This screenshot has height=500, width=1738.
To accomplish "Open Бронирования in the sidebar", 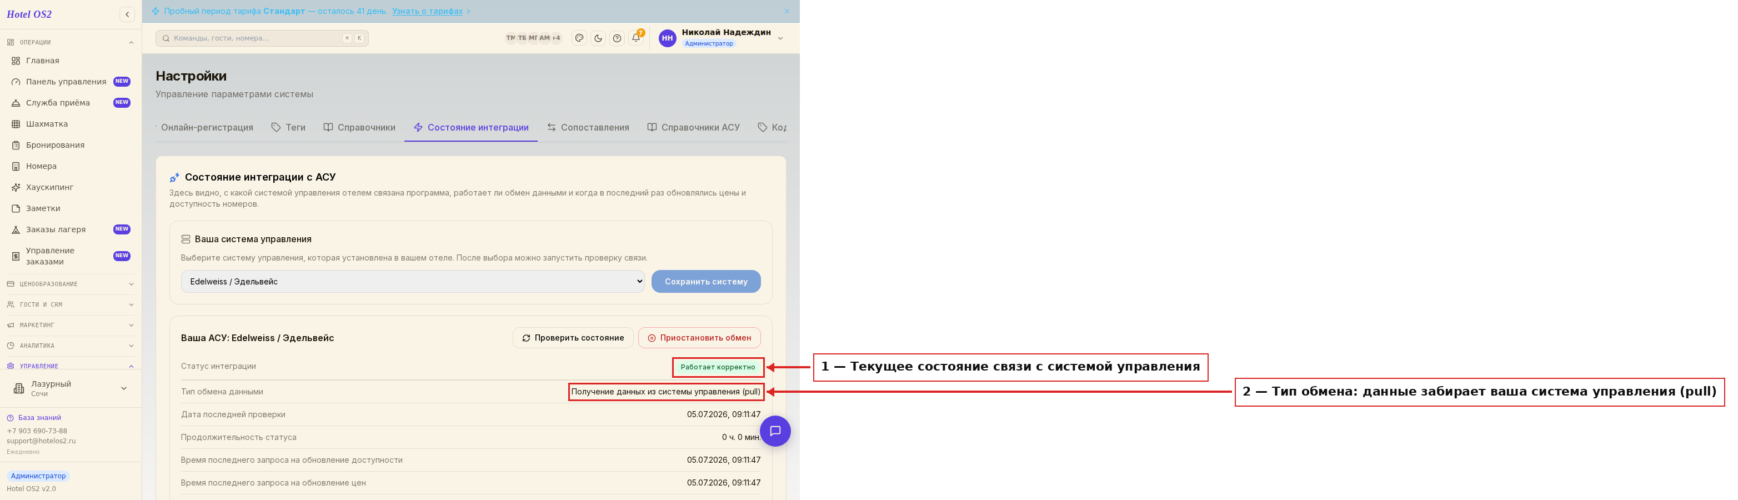I will point(71,145).
